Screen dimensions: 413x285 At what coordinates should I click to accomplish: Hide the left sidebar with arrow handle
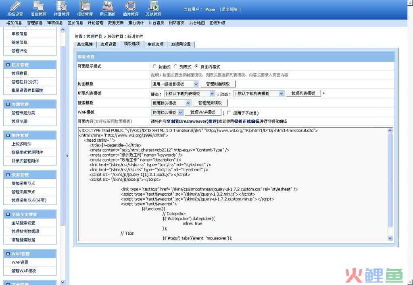pyautogui.click(x=67, y=156)
